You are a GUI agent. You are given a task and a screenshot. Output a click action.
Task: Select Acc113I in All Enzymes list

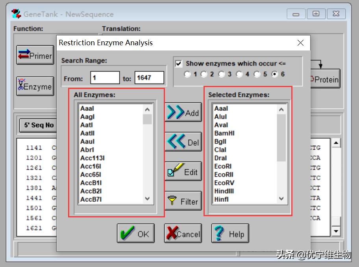click(93, 158)
